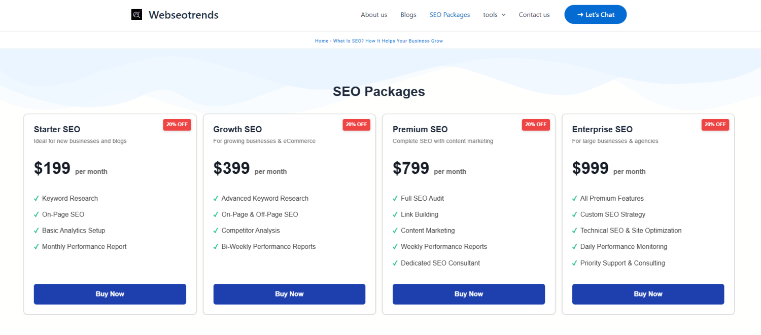Click the 20% OFF badge on Enterprise SEO

point(715,125)
